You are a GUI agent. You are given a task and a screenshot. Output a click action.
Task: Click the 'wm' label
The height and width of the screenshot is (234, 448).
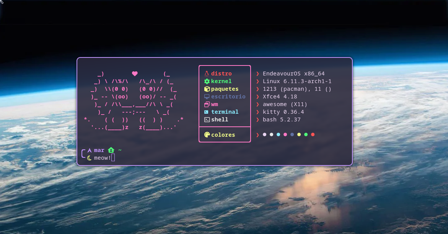click(x=215, y=105)
